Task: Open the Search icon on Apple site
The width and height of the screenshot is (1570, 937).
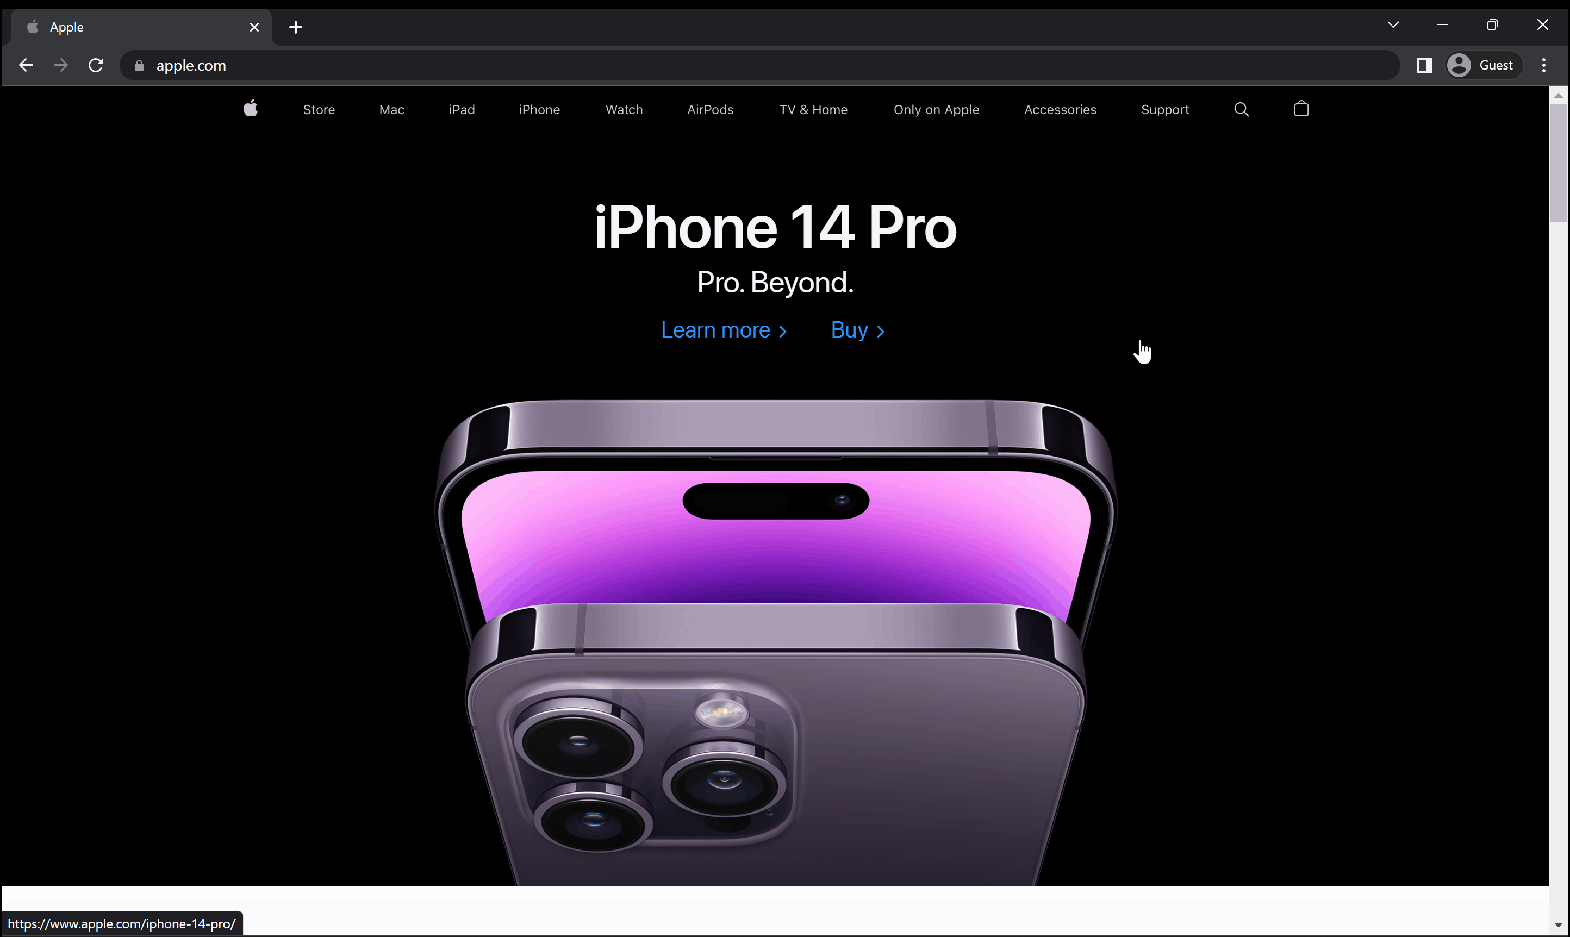Action: [1242, 109]
